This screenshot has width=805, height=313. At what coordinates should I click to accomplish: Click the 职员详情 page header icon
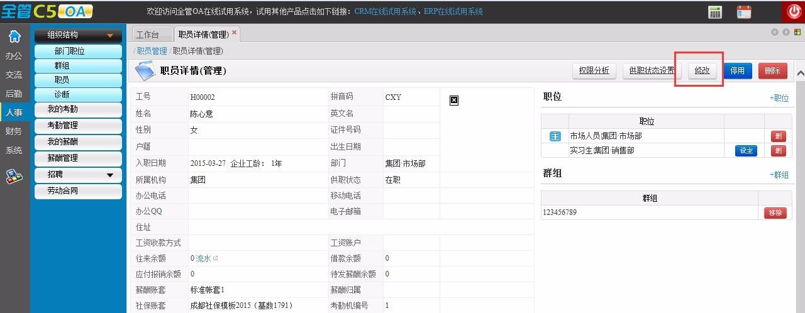coord(145,71)
